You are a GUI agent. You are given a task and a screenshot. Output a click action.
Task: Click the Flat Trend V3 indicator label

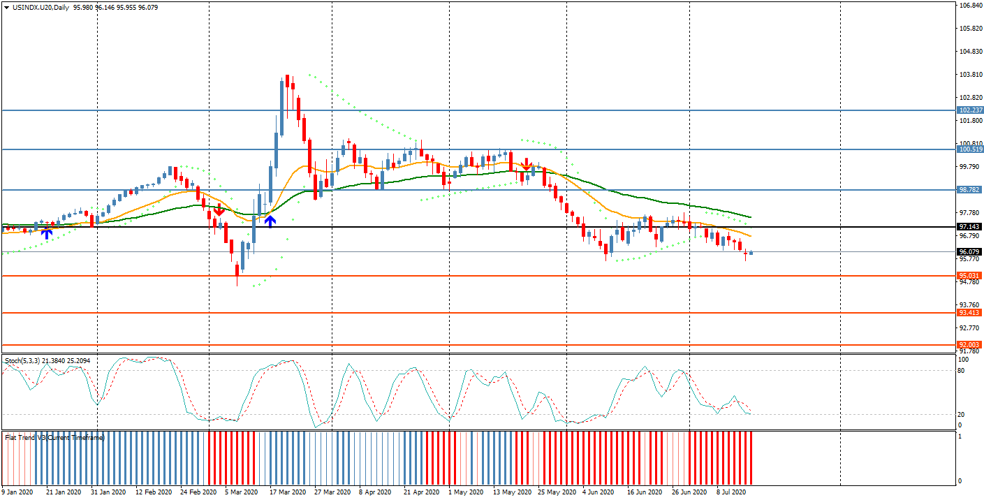click(x=54, y=437)
